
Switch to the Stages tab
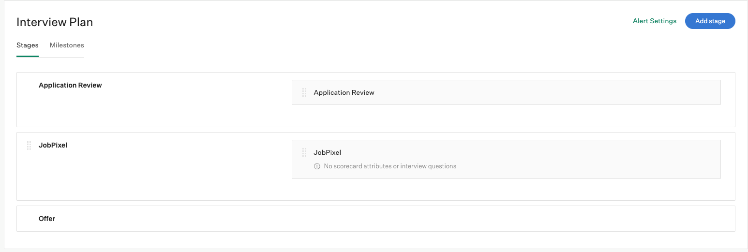tap(28, 45)
